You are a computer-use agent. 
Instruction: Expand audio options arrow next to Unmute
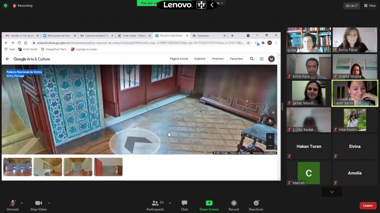pos(22,203)
